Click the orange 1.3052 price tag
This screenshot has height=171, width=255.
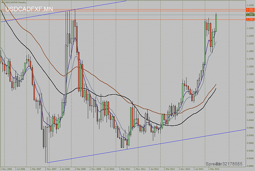click(251, 9)
